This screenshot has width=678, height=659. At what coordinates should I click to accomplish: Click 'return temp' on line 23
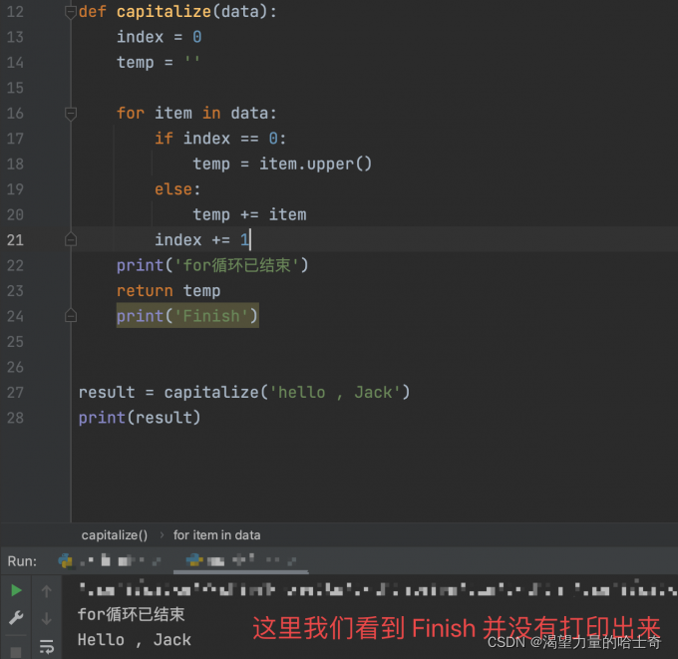click(169, 291)
